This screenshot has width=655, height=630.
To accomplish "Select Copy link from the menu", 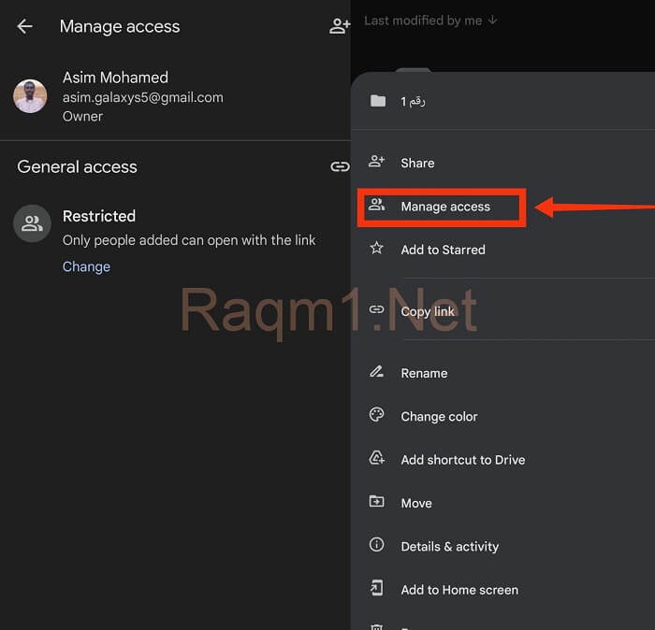I will 428,311.
